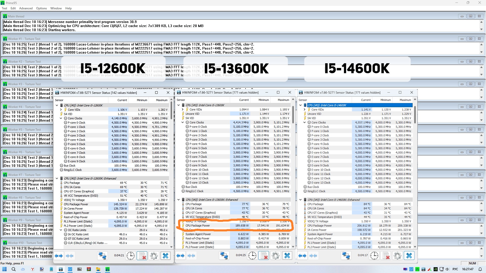Open Windows Start menu
The width and height of the screenshot is (486, 273).
5,269
